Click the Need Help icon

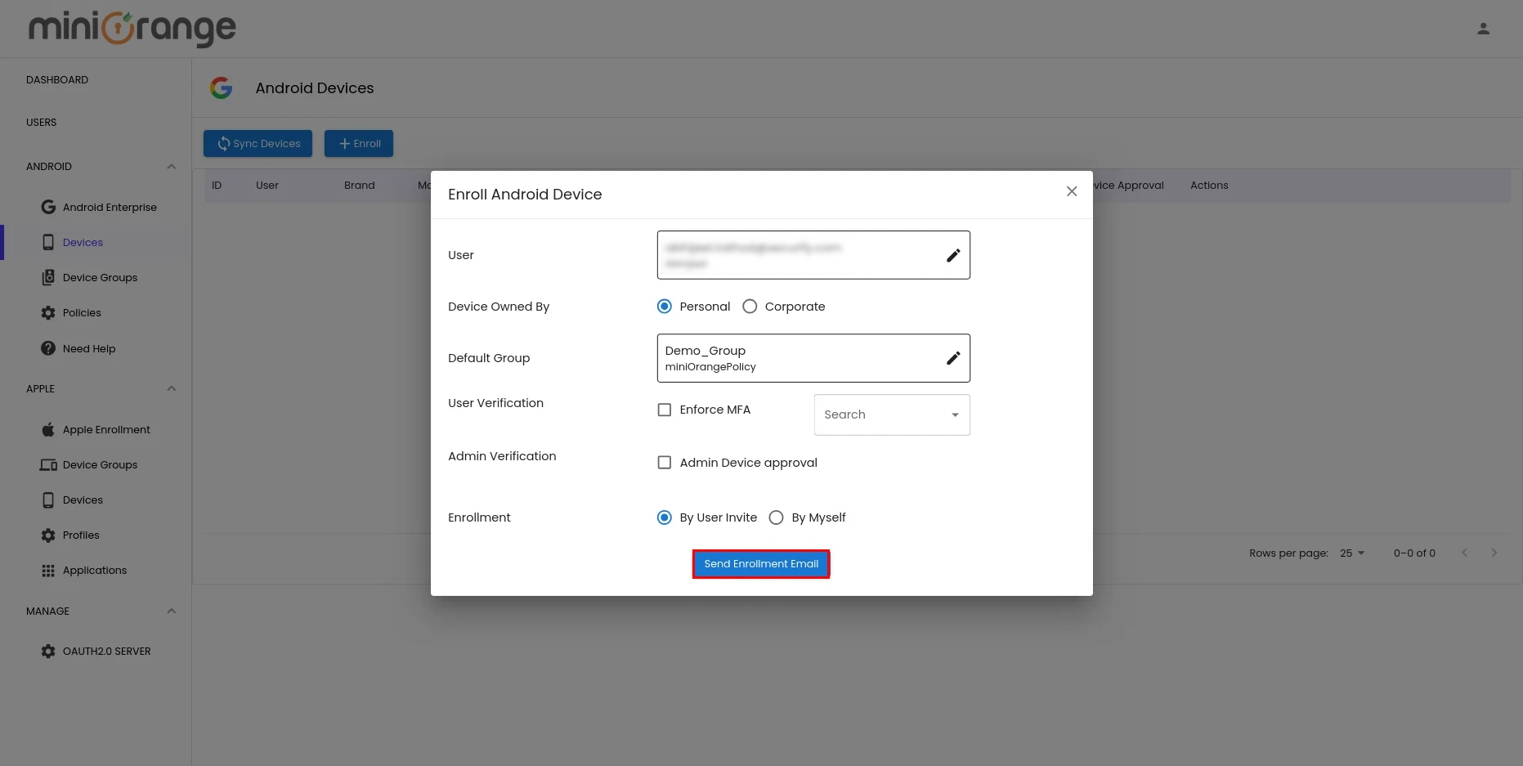[x=48, y=348]
